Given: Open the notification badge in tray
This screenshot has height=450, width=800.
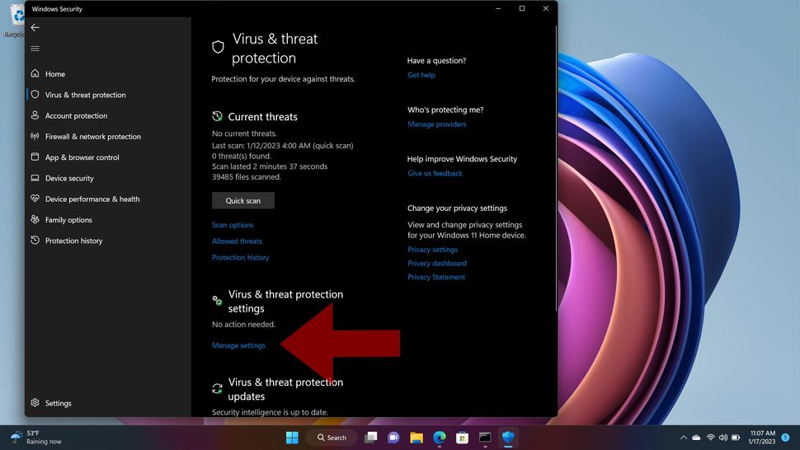Looking at the screenshot, I should [x=785, y=438].
